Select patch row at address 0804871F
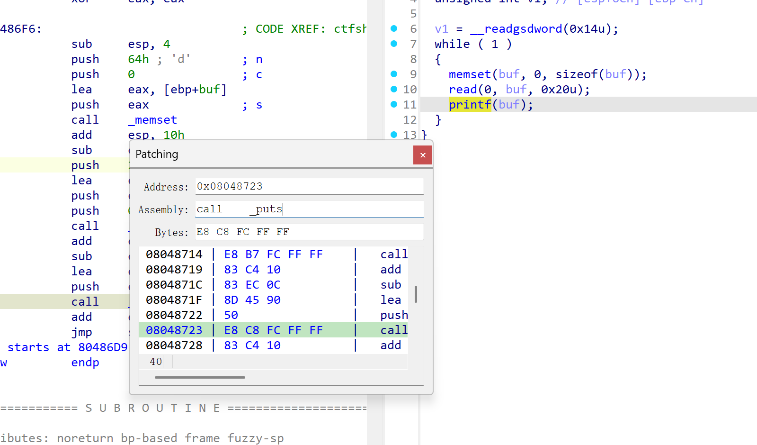The height and width of the screenshot is (445, 757). [x=273, y=300]
